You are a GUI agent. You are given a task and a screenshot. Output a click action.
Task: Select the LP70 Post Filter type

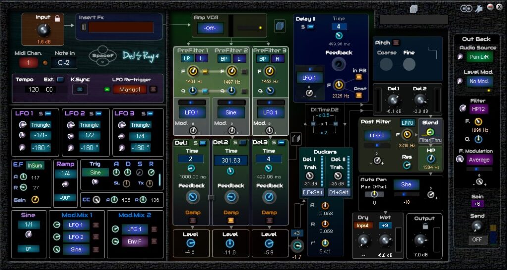[x=407, y=123]
